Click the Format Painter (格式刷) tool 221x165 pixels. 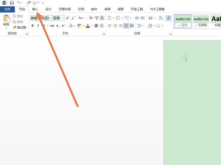click(x=19, y=27)
